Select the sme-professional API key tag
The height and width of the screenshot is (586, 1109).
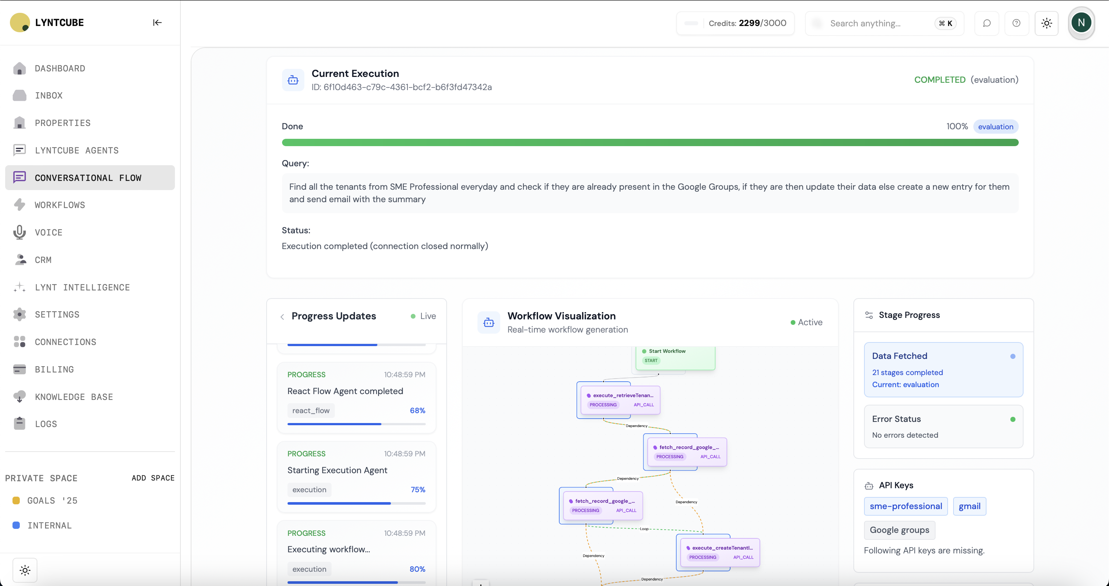(x=905, y=506)
